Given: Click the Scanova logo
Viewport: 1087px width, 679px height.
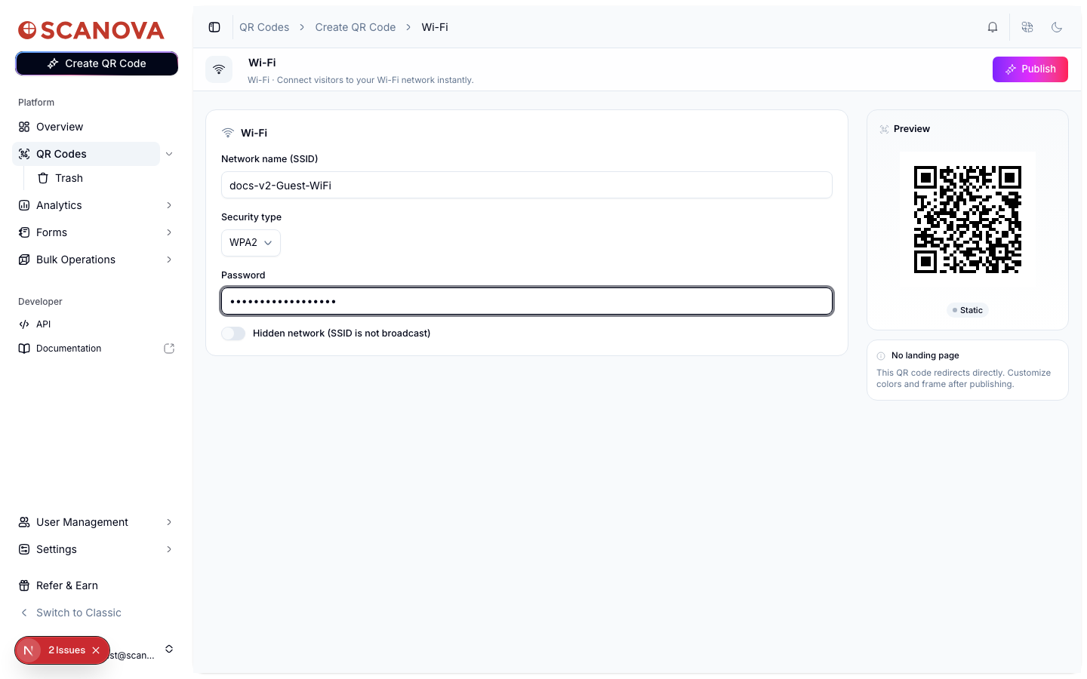Looking at the screenshot, I should [x=91, y=29].
